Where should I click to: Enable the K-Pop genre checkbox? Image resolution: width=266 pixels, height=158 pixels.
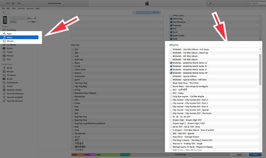pyautogui.click(x=73, y=90)
